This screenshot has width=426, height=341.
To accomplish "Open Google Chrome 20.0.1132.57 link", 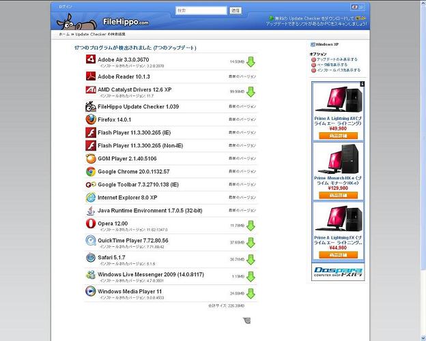I will click(134, 172).
